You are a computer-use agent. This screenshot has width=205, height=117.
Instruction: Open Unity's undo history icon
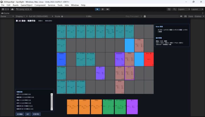[x=169, y=9]
